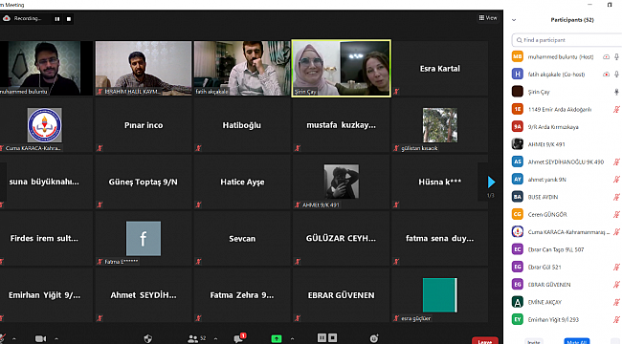Select the Esra Kartal video tile
This screenshot has width=622, height=344.
(439, 68)
